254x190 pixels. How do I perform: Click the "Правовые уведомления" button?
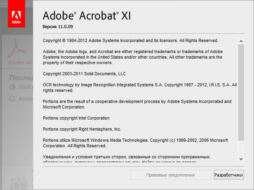click(x=170, y=175)
